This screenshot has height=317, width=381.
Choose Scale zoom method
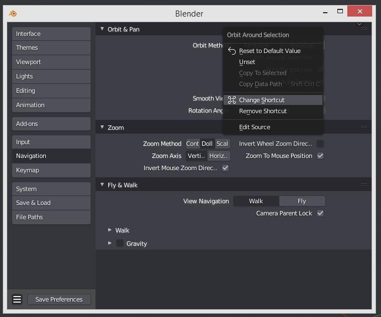click(223, 144)
